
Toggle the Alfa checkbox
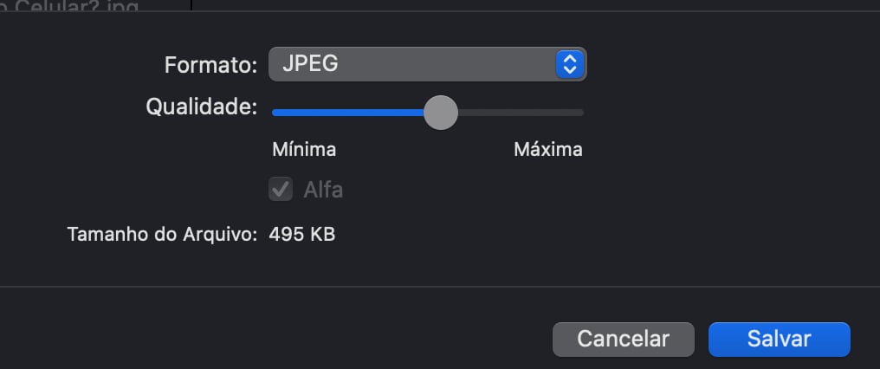click(281, 190)
